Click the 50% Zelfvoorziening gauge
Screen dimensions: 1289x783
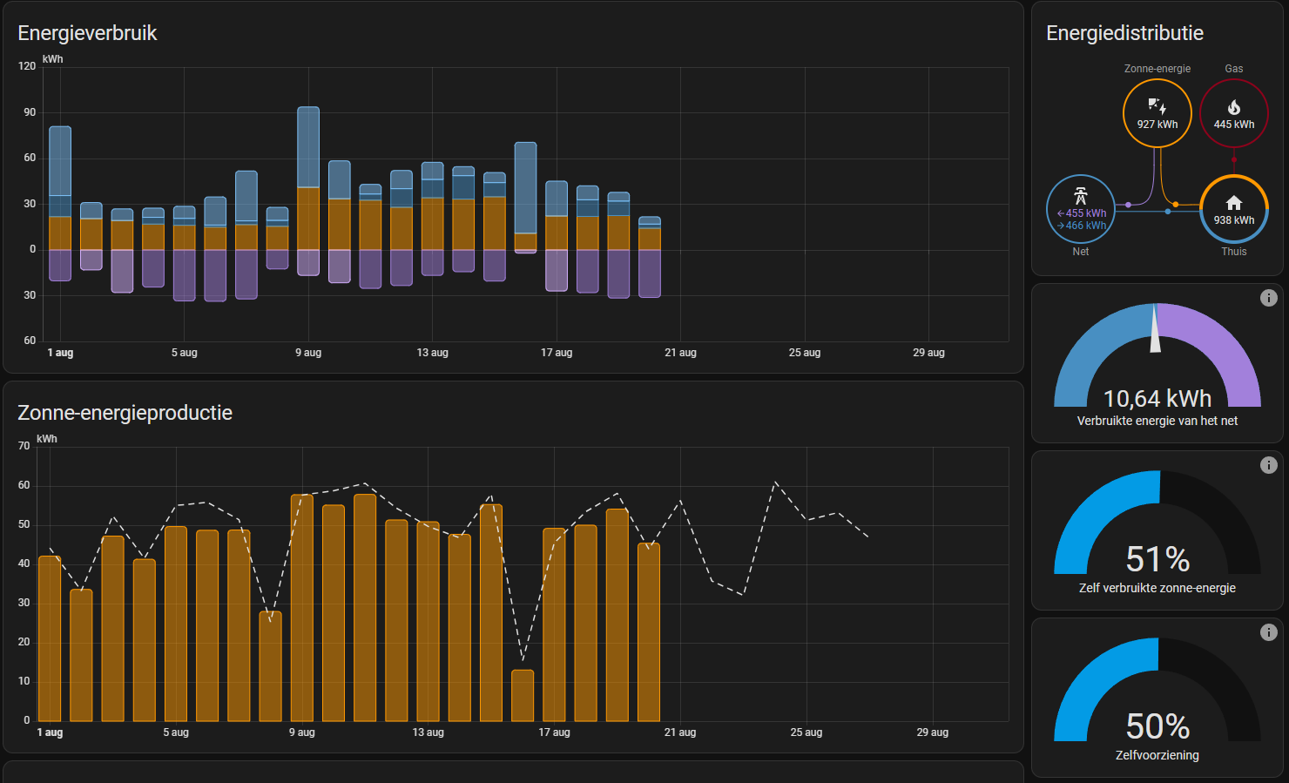click(1157, 726)
